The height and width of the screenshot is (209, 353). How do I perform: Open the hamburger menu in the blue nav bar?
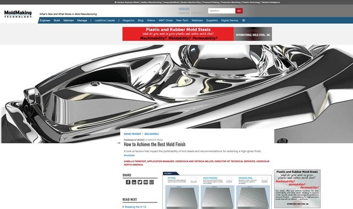(244, 20)
